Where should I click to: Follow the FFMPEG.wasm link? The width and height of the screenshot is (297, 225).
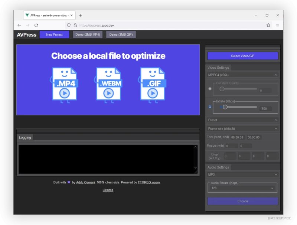[149, 182]
